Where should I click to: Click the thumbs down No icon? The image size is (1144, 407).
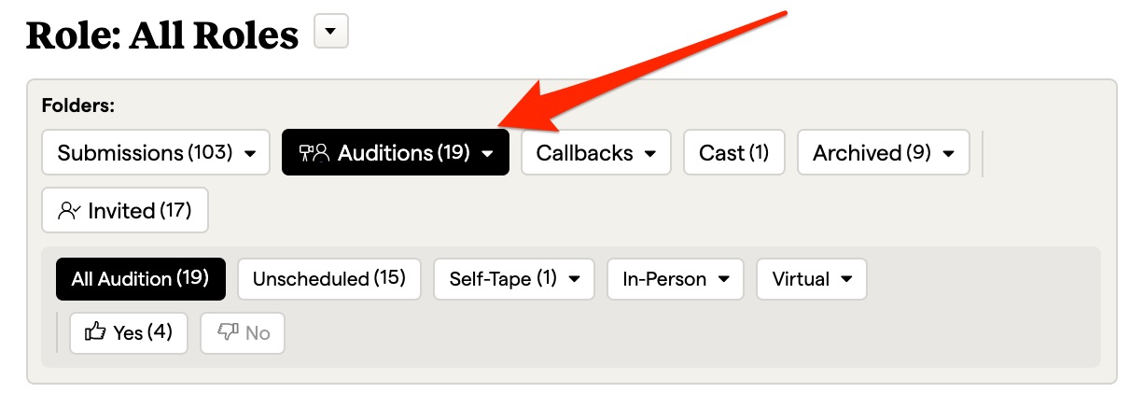click(228, 332)
